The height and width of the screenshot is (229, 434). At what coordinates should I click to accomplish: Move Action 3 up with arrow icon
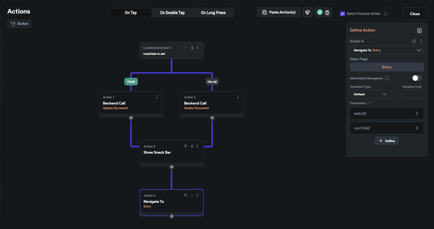185,146
